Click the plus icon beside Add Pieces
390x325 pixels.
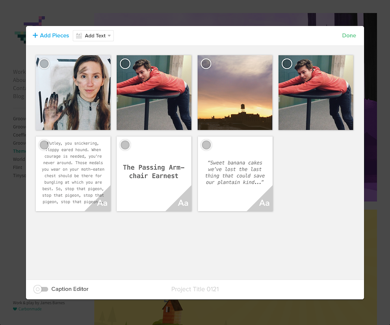(35, 36)
